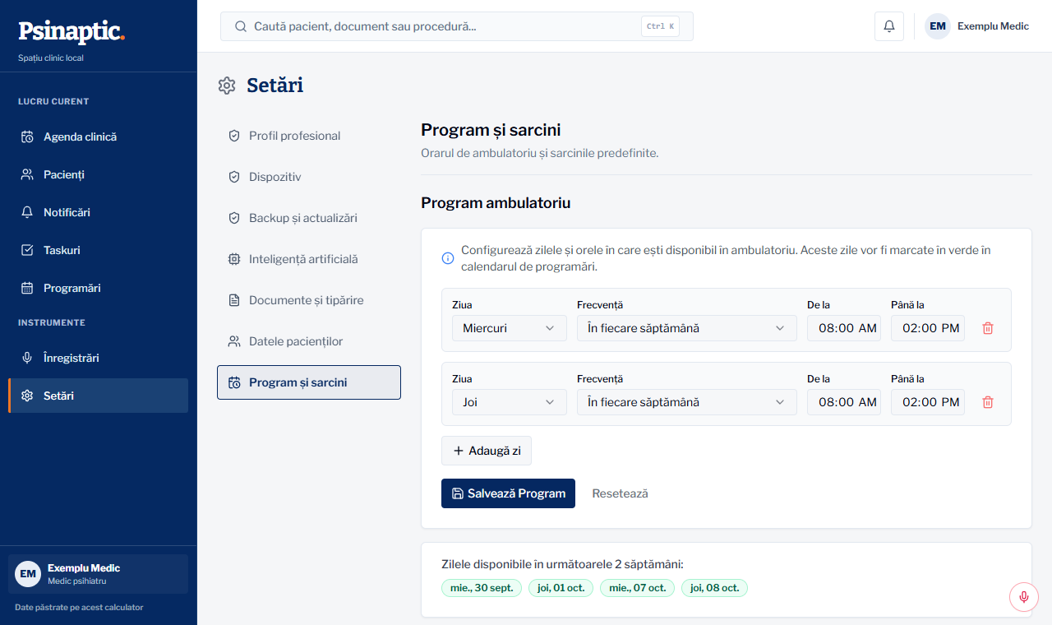Delete the Miercuri schedule row
The height and width of the screenshot is (625, 1052).
coord(988,328)
